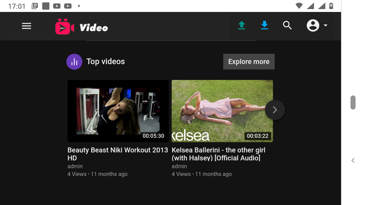Click the Explore more button
This screenshot has height=205, width=365.
click(x=249, y=62)
